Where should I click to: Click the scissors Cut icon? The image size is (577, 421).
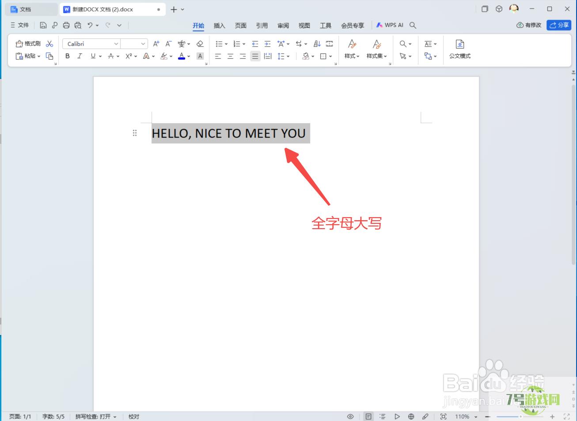49,44
